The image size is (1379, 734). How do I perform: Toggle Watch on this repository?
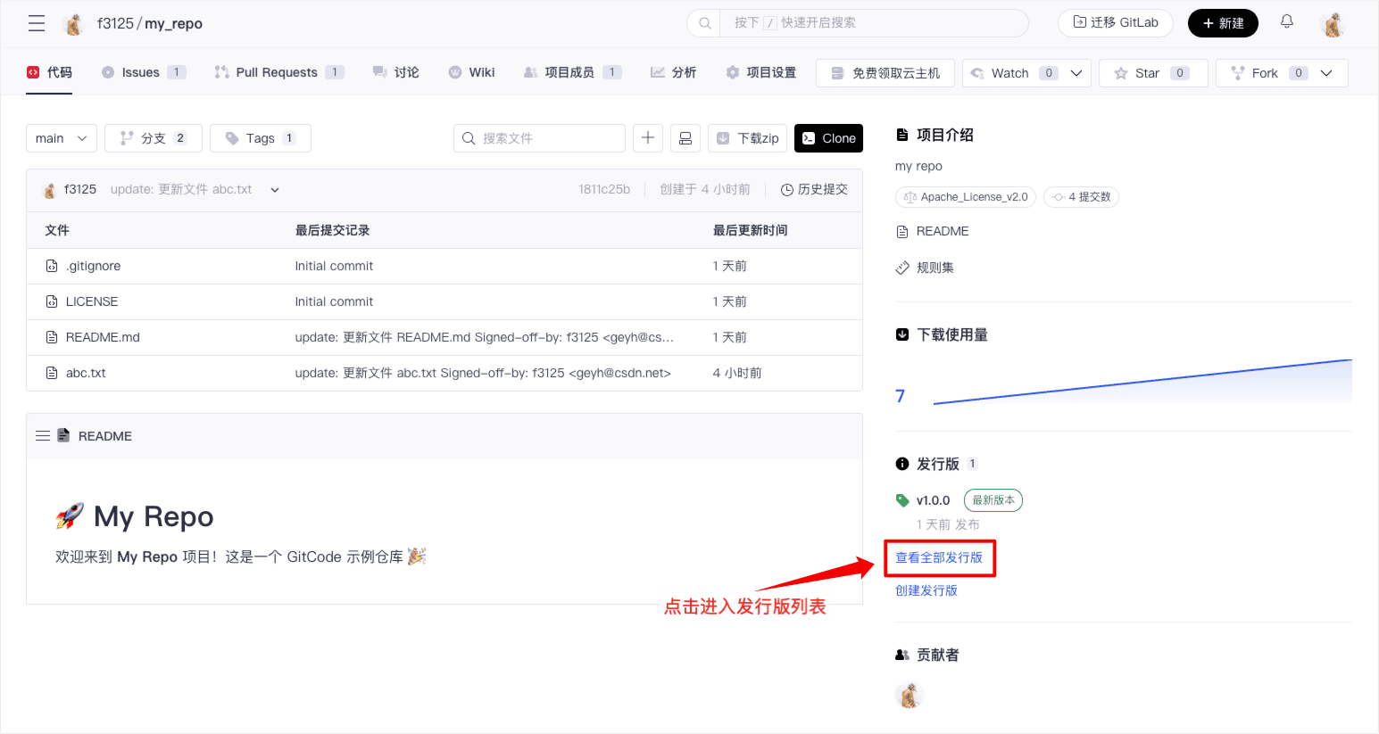(1009, 73)
